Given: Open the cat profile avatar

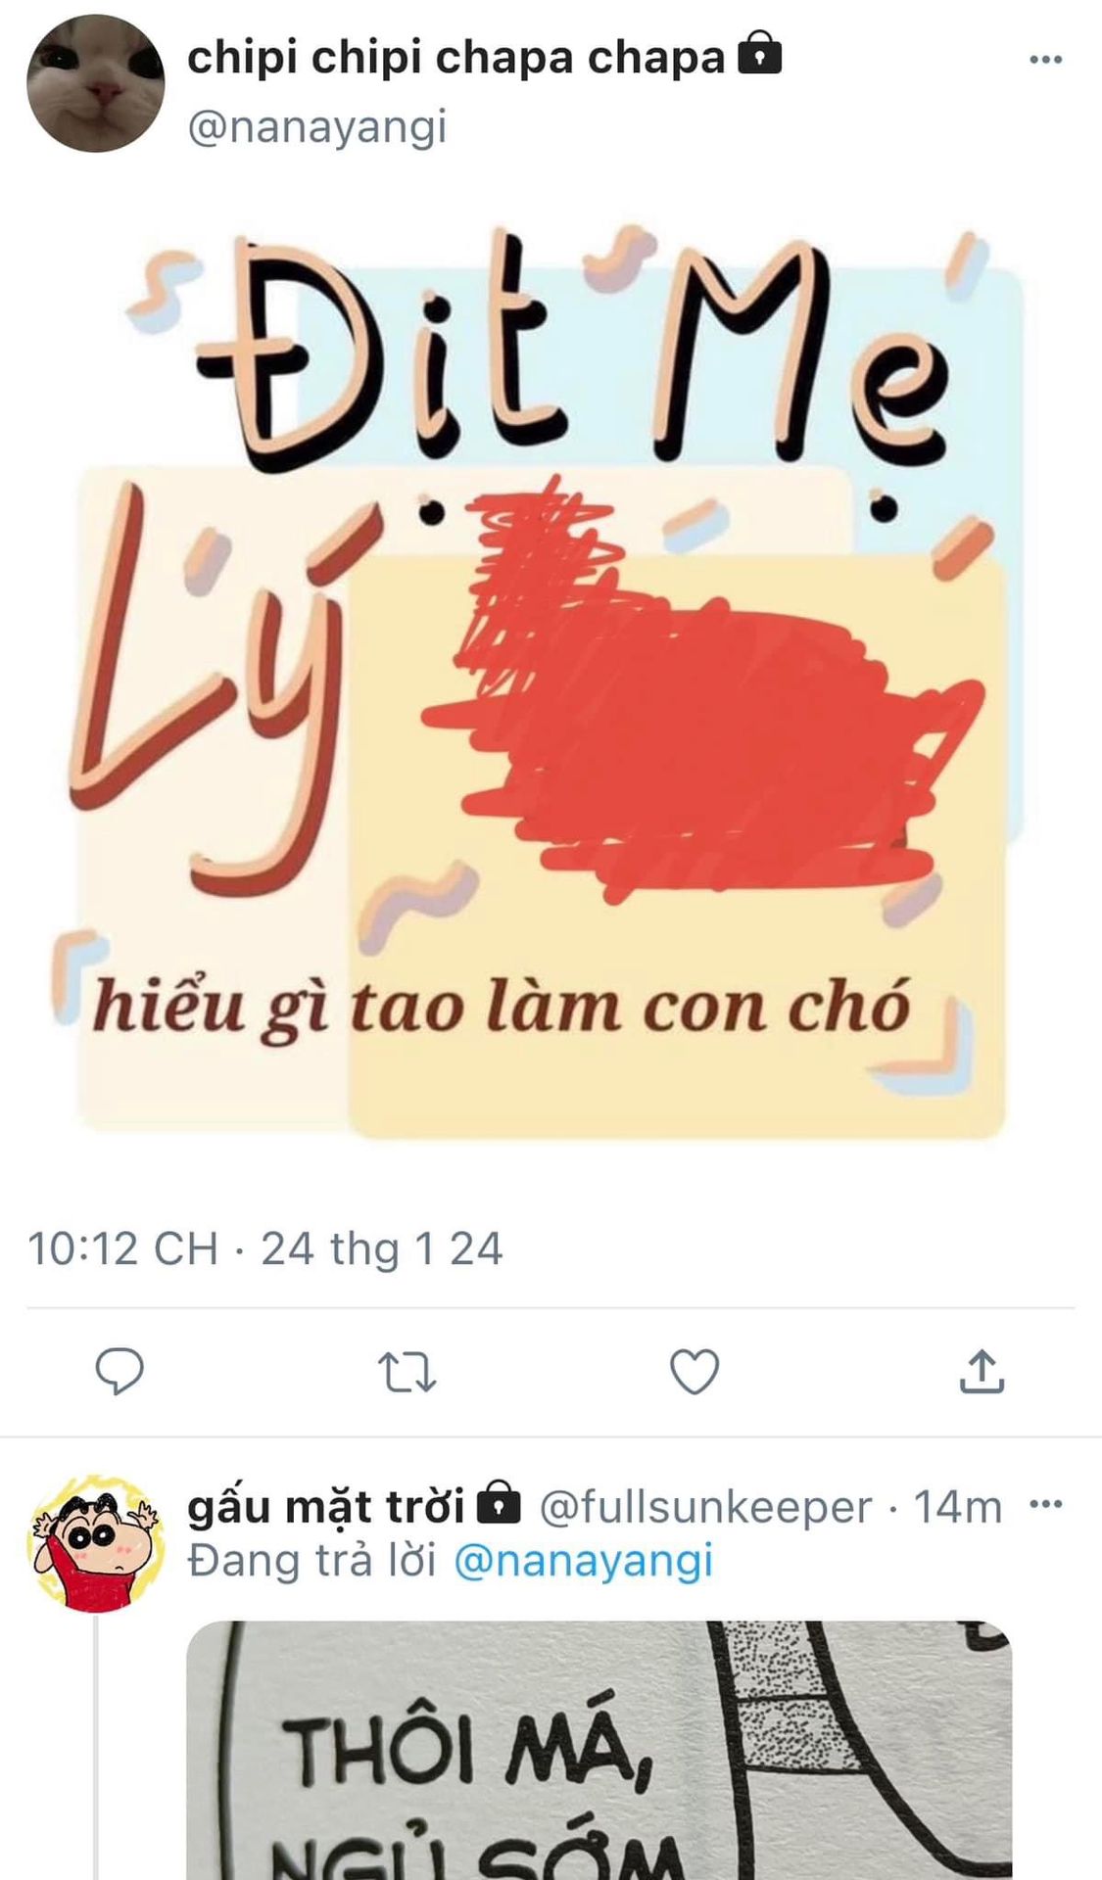Looking at the screenshot, I should pyautogui.click(x=95, y=83).
